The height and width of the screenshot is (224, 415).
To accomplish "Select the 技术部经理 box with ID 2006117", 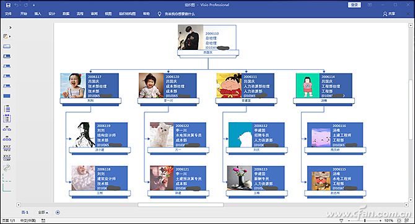I will click(x=90, y=89).
